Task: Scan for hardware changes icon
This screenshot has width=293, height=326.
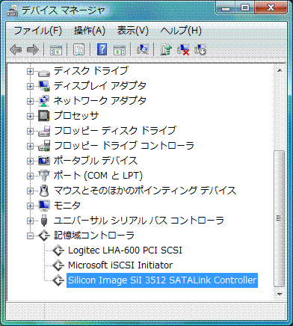Action: click(x=143, y=49)
